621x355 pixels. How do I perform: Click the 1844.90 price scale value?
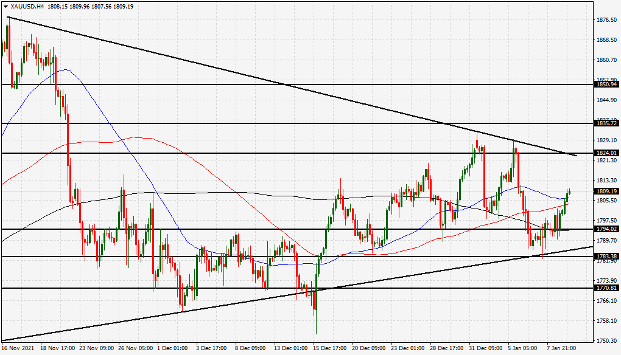(x=606, y=100)
